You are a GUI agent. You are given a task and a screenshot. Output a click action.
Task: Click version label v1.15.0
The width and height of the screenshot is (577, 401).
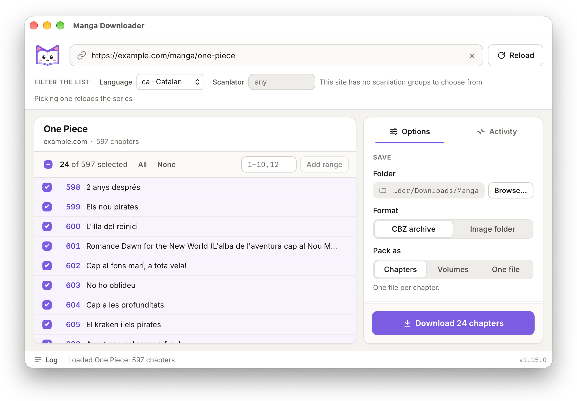(x=533, y=360)
